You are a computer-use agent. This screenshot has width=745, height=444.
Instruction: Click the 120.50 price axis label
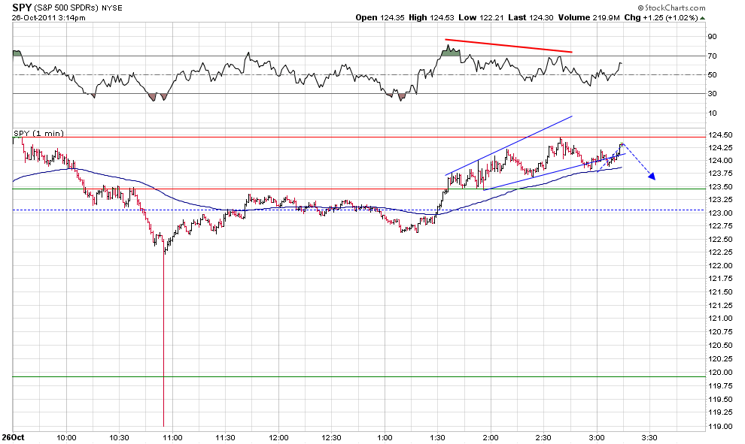720,346
